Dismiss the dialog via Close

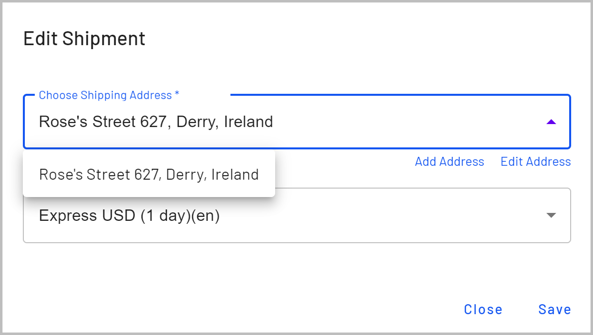[x=483, y=310]
